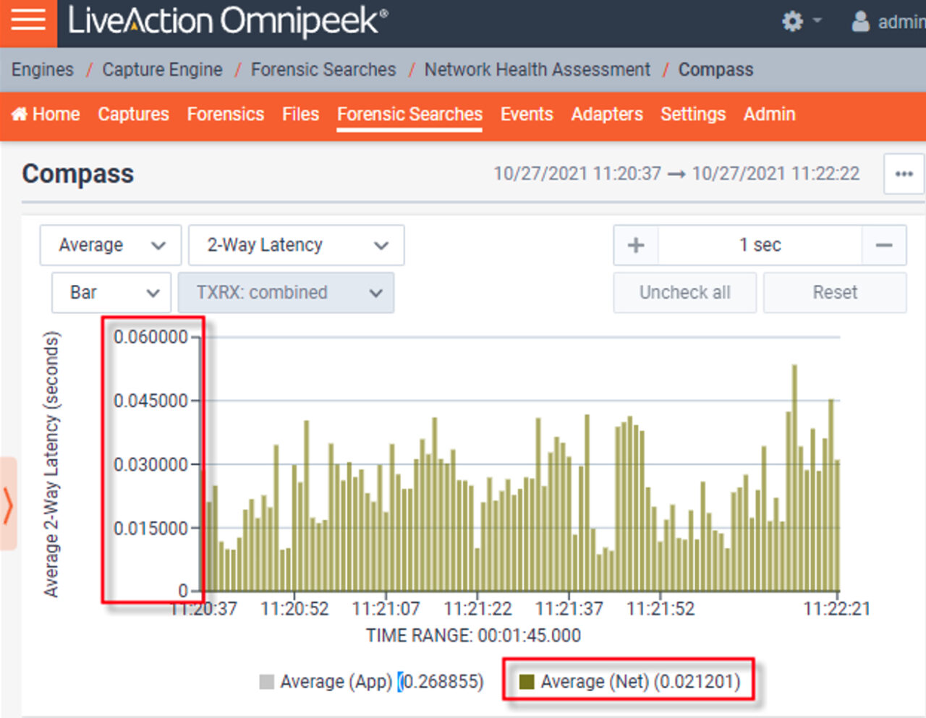Increase interval with the plus button
This screenshot has width=926, height=718.
[636, 245]
